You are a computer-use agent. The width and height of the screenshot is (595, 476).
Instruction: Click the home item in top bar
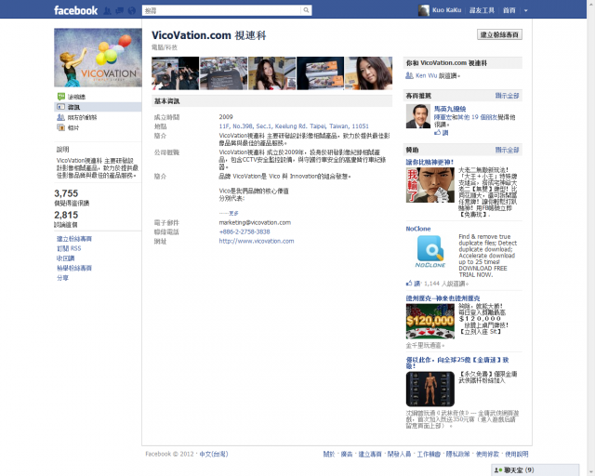[x=509, y=10]
